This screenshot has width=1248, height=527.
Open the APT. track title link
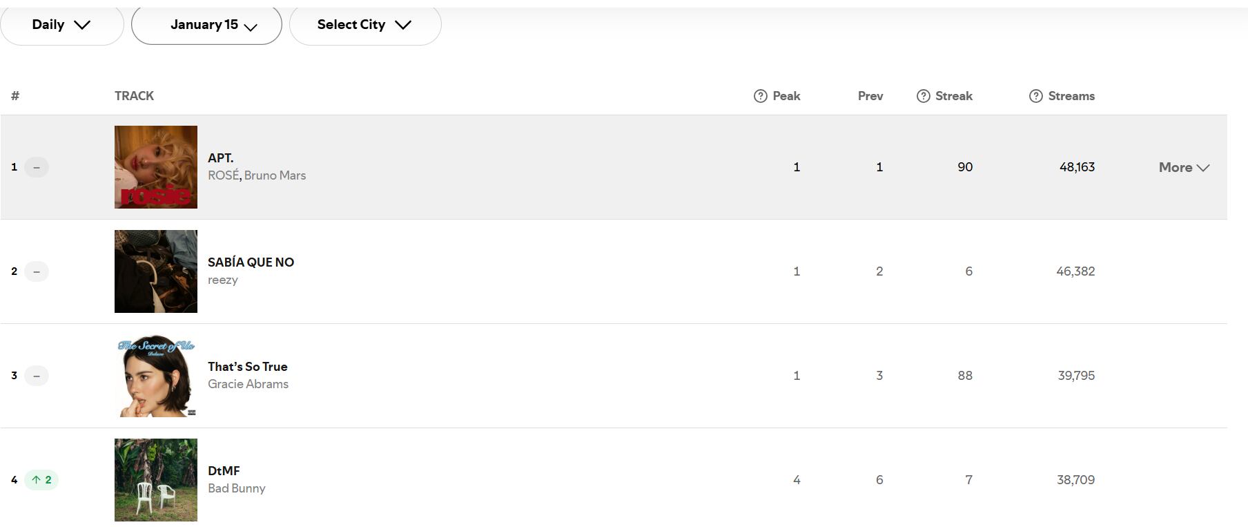click(x=221, y=158)
